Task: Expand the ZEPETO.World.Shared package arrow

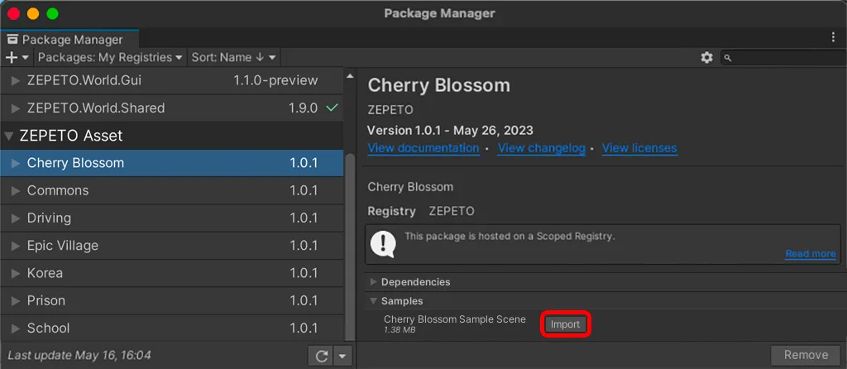Action: [16, 108]
